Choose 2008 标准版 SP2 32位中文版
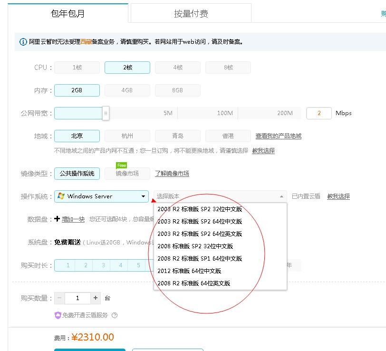The image size is (386, 351). pos(220,246)
